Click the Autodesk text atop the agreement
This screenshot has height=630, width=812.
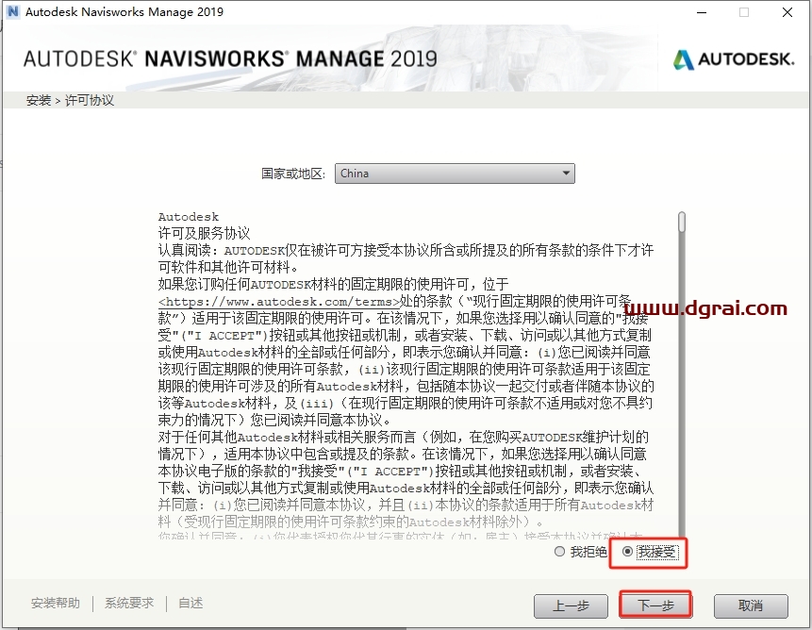[189, 217]
